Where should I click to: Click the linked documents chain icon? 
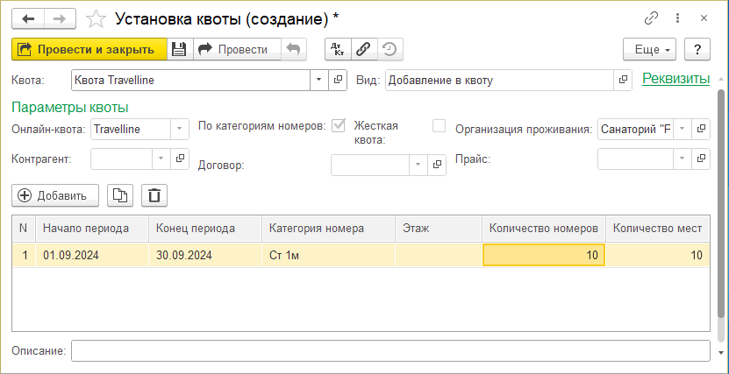click(362, 50)
